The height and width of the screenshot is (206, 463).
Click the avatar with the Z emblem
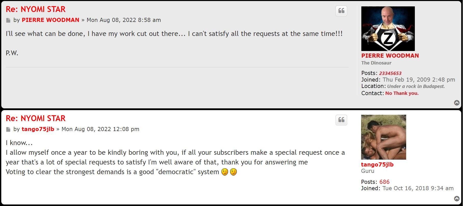click(x=388, y=29)
